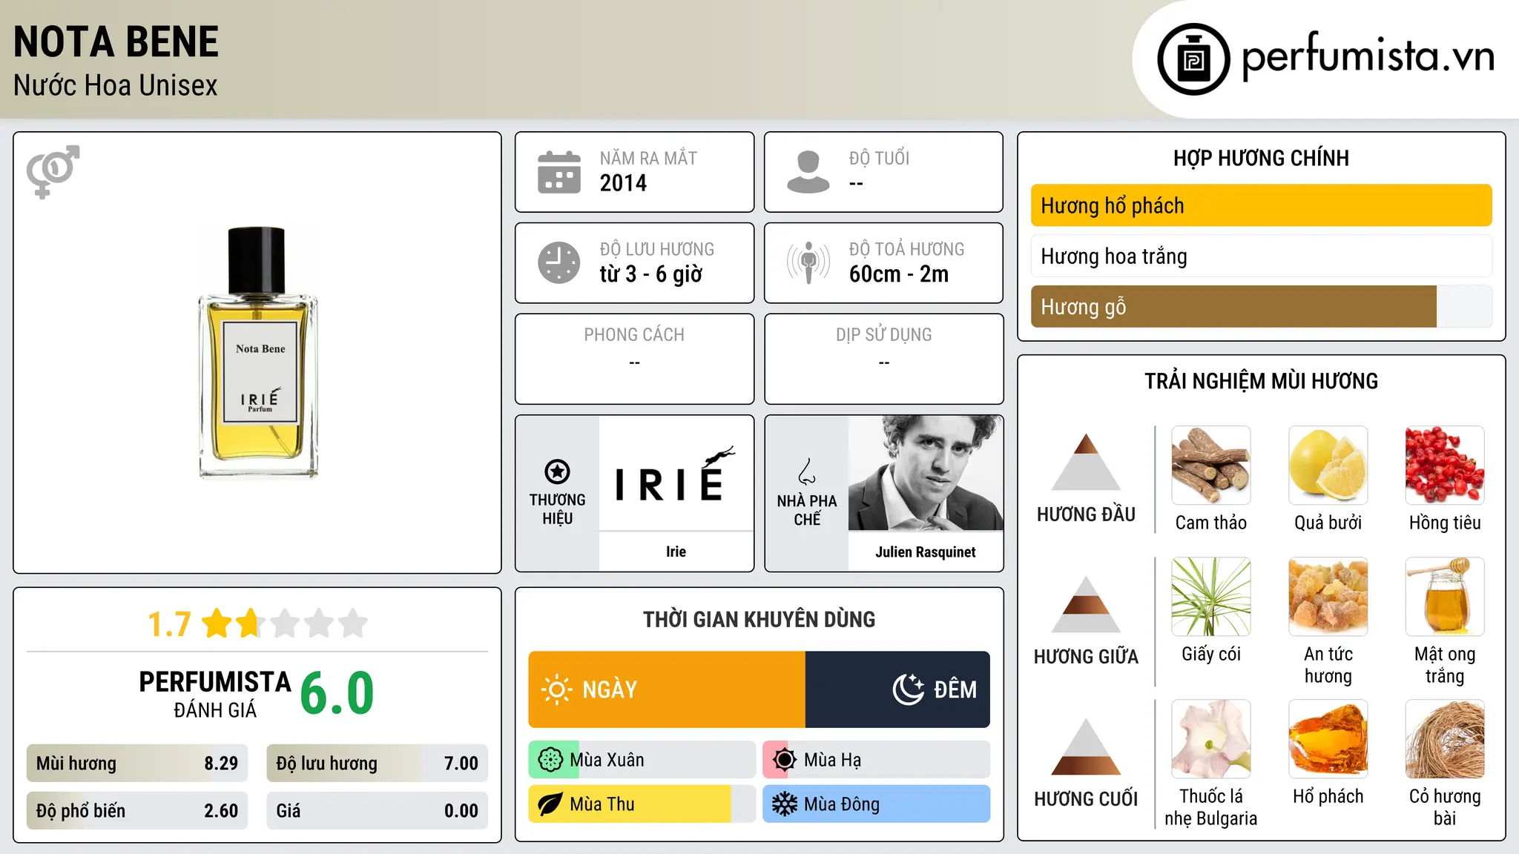1519x854 pixels.
Task: Click the Độ lưu hương 7.00 score
Action: [377, 763]
